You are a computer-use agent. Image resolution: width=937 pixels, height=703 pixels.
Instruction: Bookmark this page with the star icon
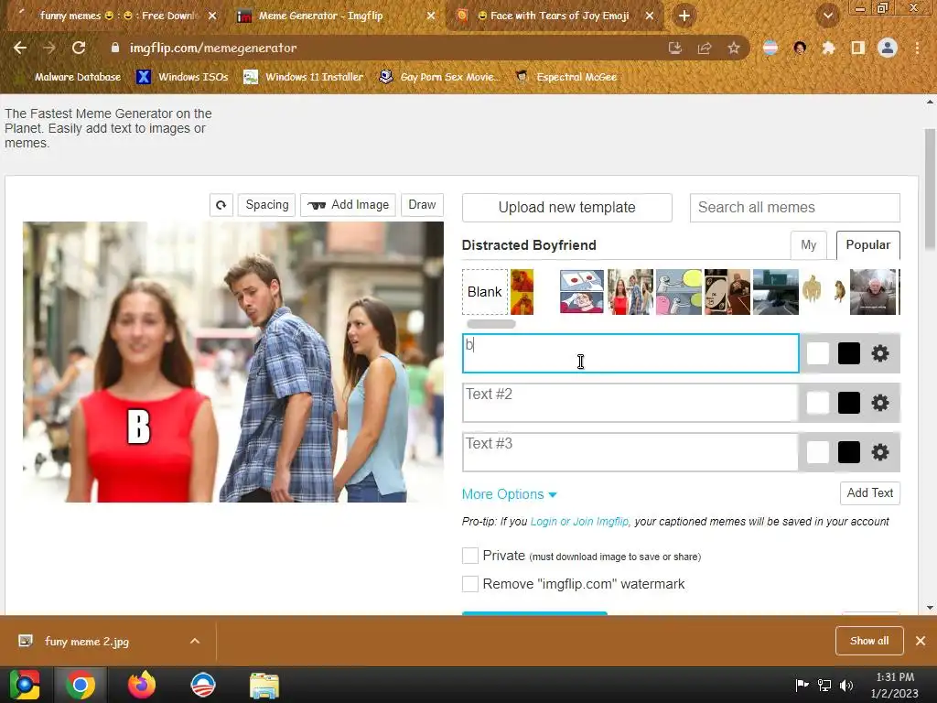(734, 48)
